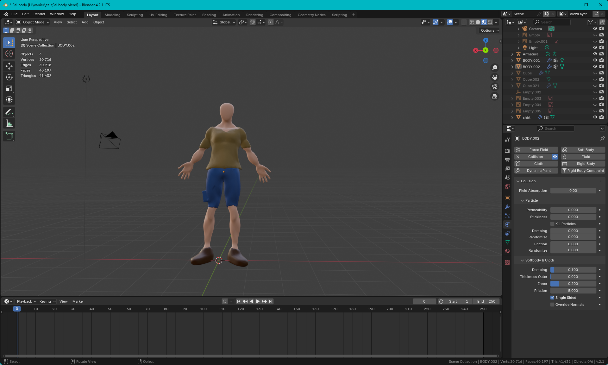Image resolution: width=608 pixels, height=365 pixels.
Task: Select the Move tool in toolbar
Action: [x=9, y=66]
